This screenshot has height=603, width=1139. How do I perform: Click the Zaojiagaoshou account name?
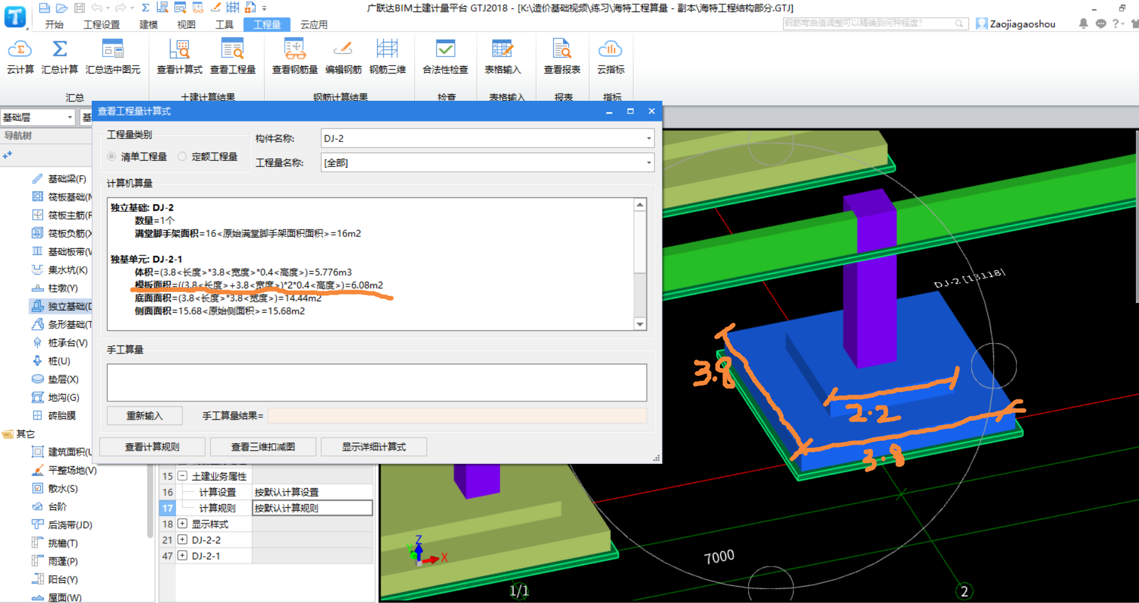(x=1022, y=24)
